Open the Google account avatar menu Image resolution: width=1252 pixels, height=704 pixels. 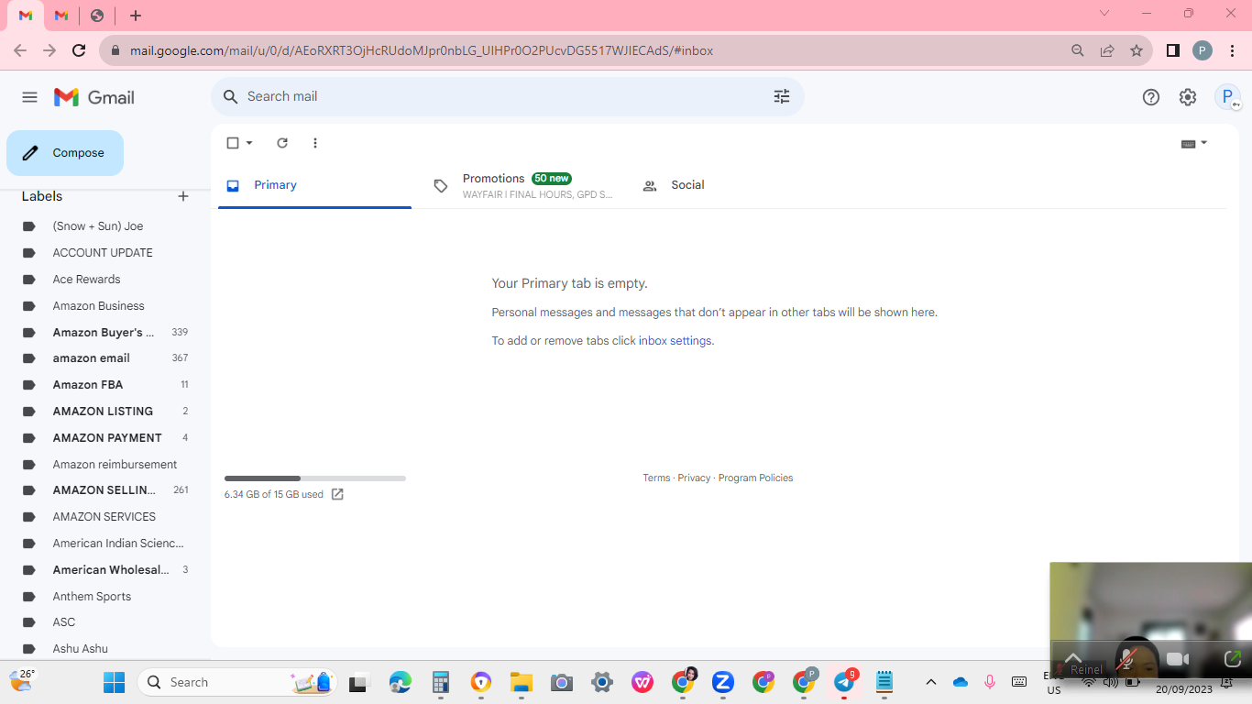click(x=1227, y=97)
